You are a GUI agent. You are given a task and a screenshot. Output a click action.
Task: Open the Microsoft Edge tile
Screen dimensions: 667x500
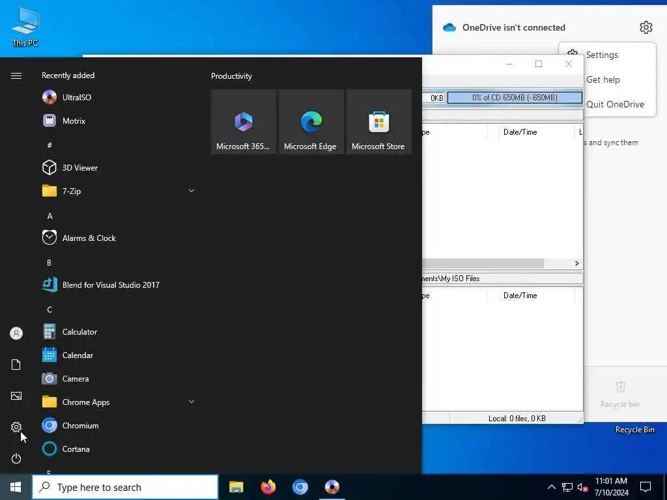311,122
